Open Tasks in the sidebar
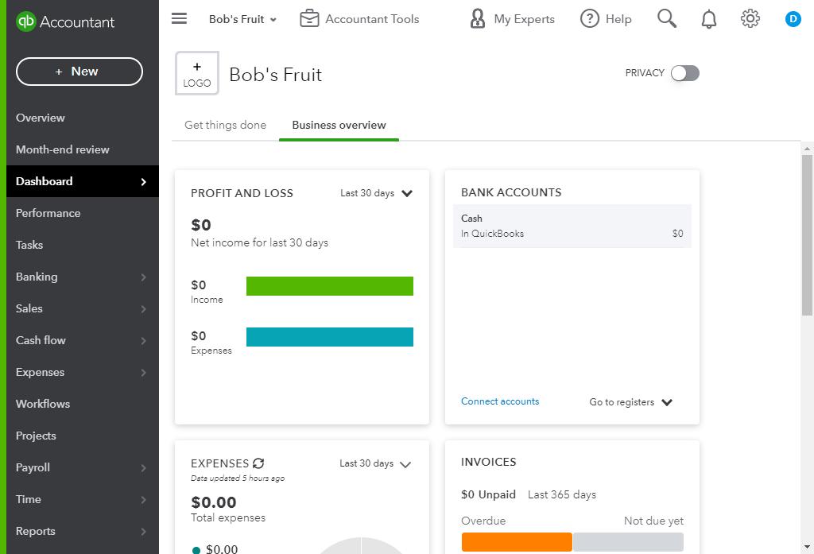 (29, 245)
